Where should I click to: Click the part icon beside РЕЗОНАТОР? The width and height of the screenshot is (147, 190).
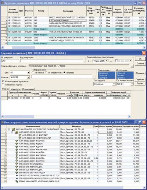(x=20, y=138)
